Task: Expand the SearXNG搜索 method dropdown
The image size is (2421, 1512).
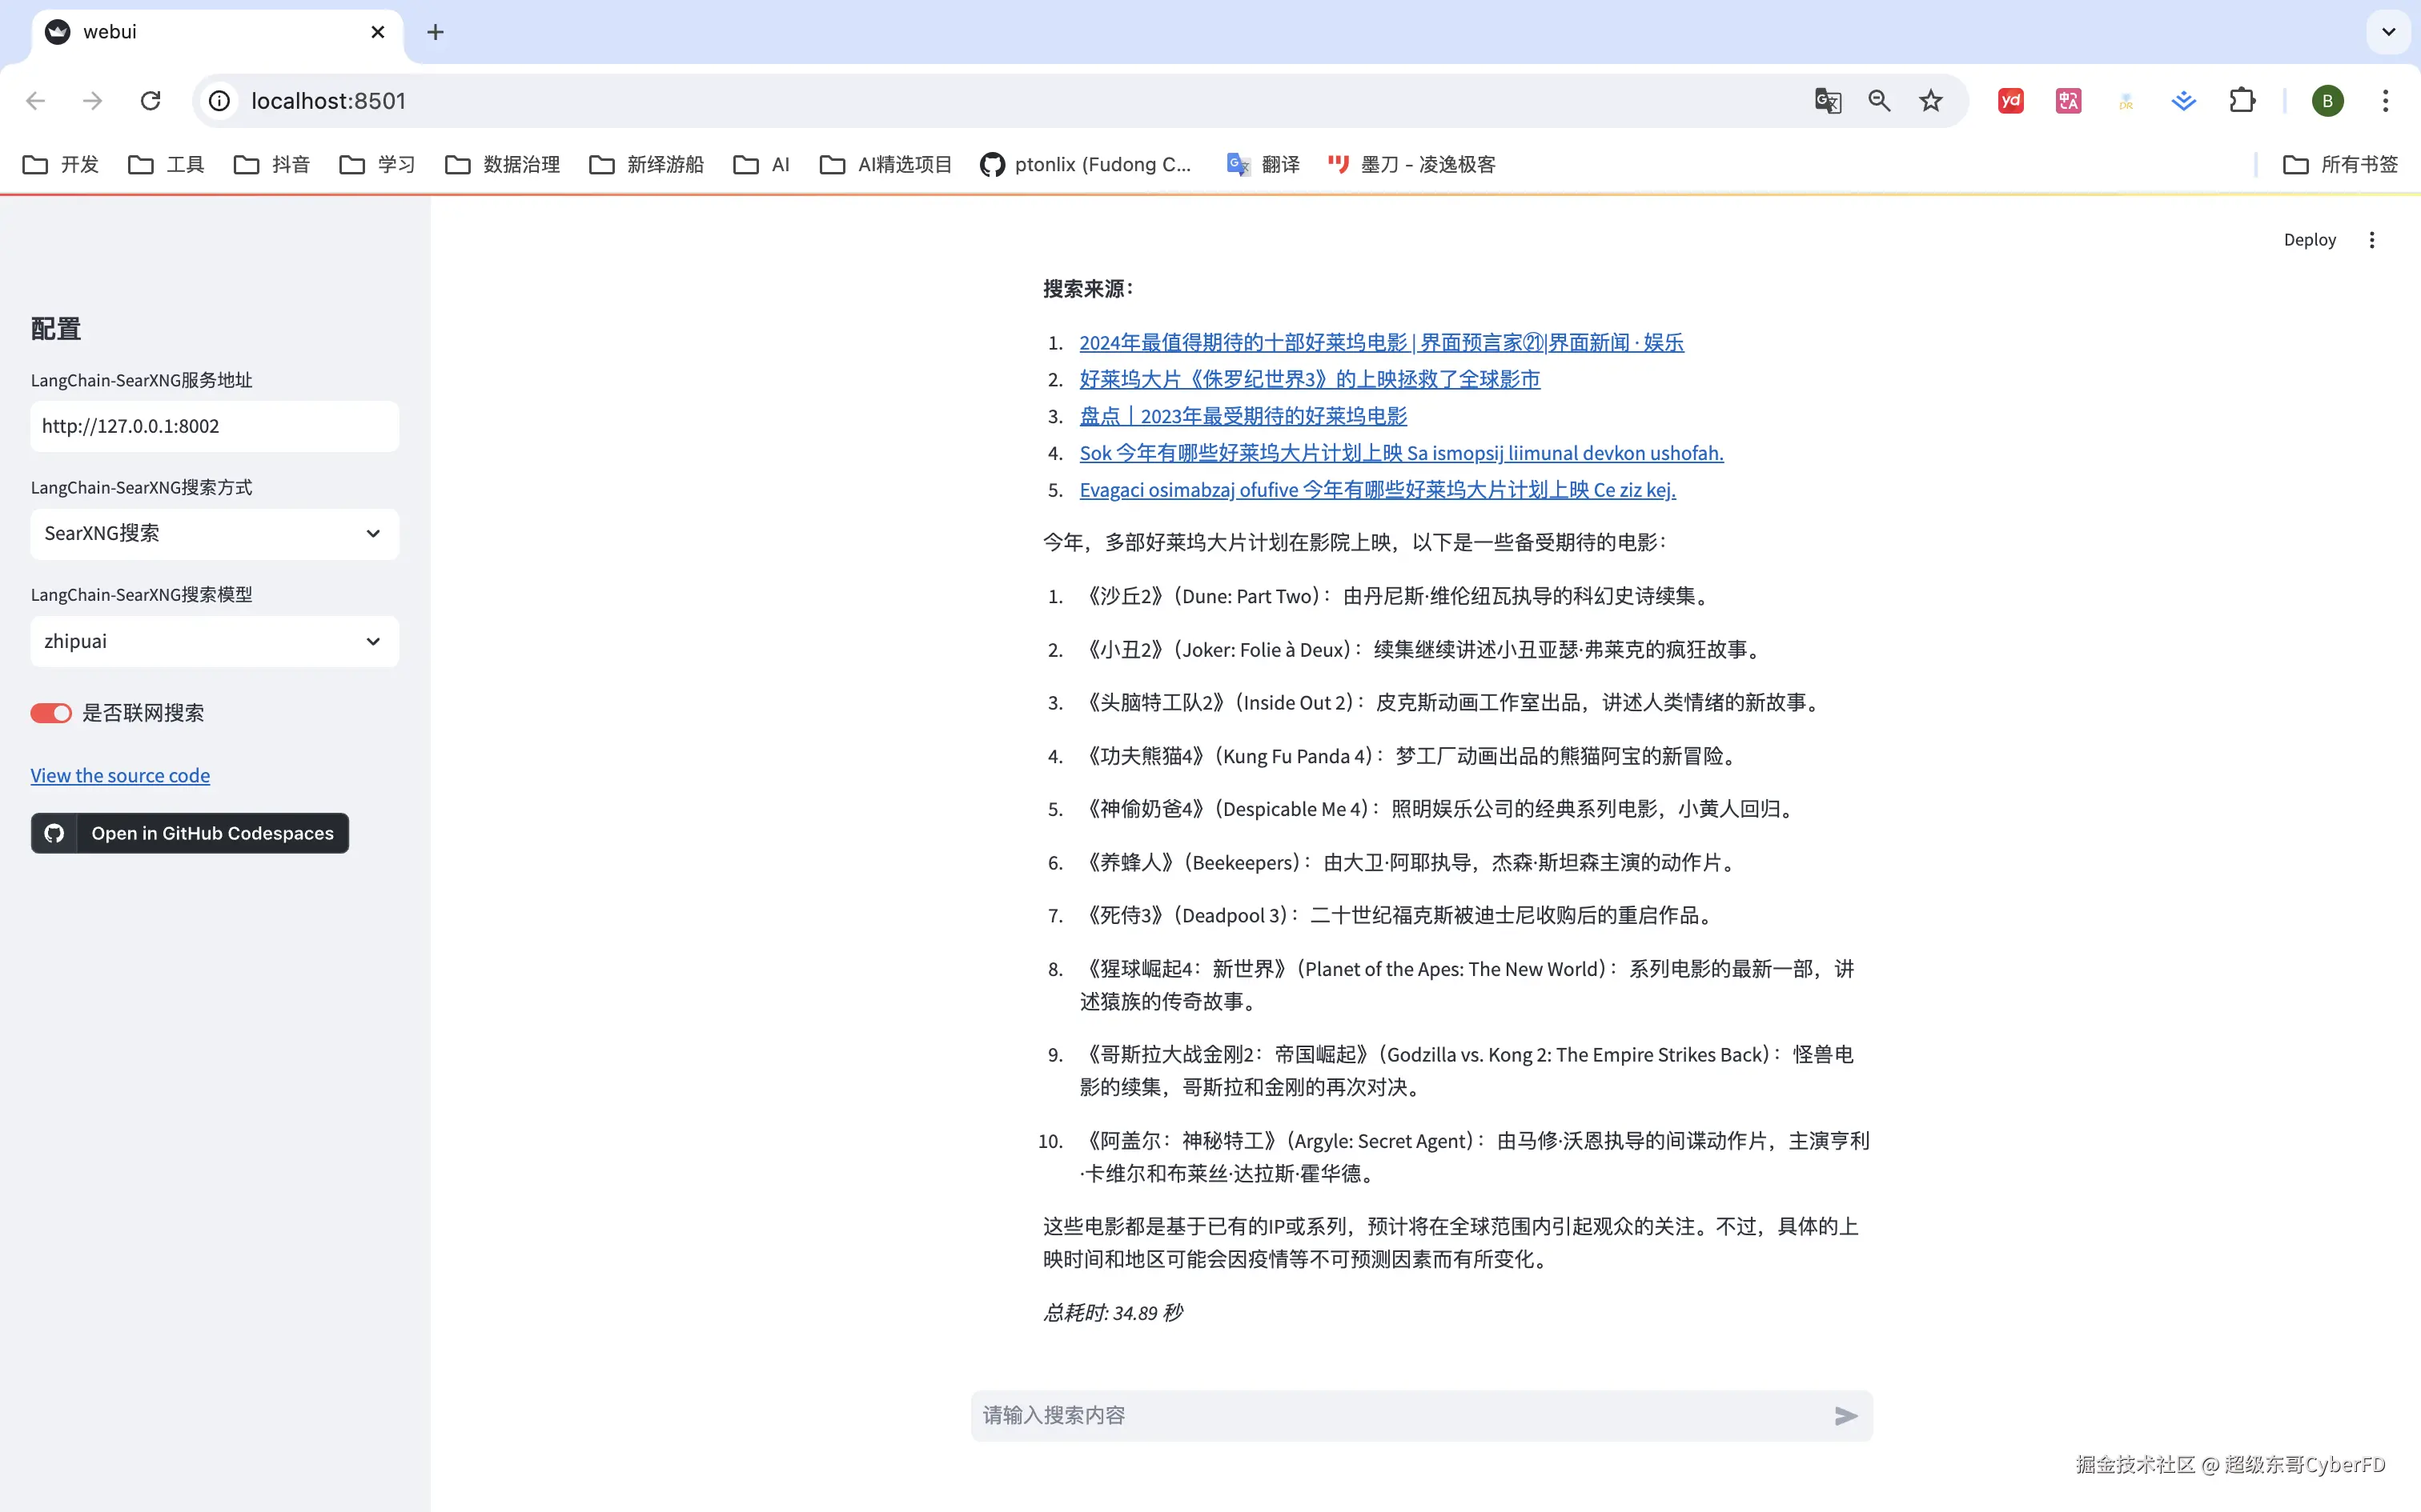Action: click(x=214, y=534)
